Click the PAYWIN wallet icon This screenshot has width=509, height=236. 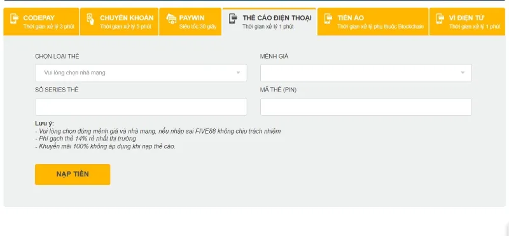171,19
